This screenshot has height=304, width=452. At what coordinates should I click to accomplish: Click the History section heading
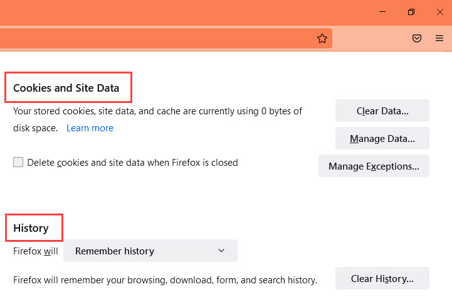pyautogui.click(x=31, y=228)
